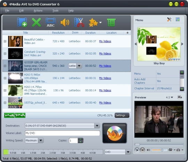
Task: Click the Chapter Interval 15 Minute(s) value
Action: pos(164,88)
